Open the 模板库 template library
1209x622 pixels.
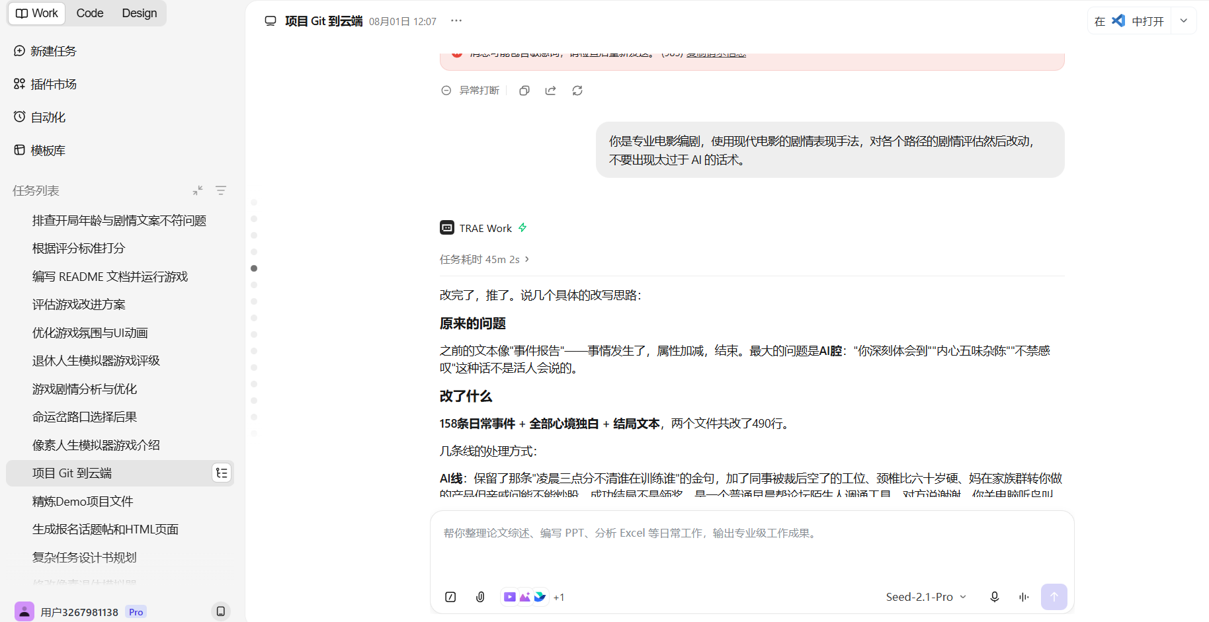40,150
